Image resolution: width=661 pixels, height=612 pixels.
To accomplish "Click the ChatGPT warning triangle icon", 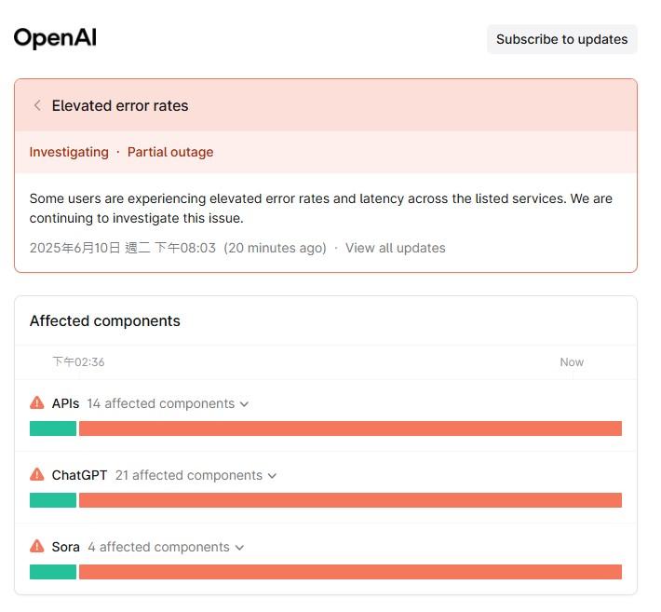I will click(37, 475).
